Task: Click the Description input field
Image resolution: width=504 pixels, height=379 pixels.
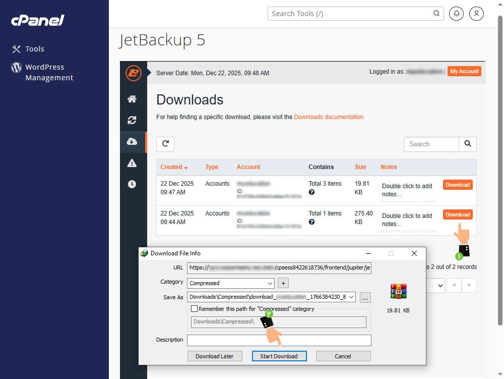Action: click(279, 340)
